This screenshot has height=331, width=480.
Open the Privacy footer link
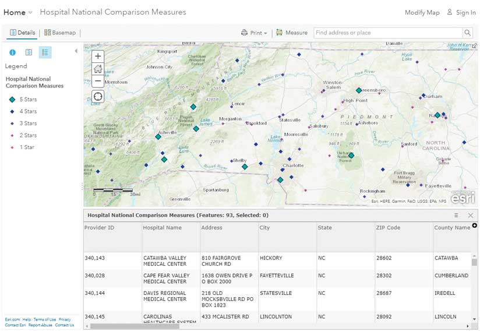click(65, 319)
